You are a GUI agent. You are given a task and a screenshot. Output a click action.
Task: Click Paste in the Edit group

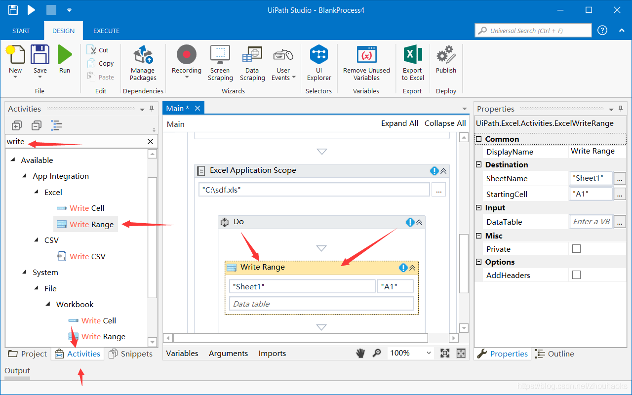coord(100,77)
